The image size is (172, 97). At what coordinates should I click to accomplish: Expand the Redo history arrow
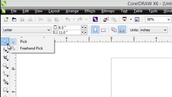coord(86,19)
